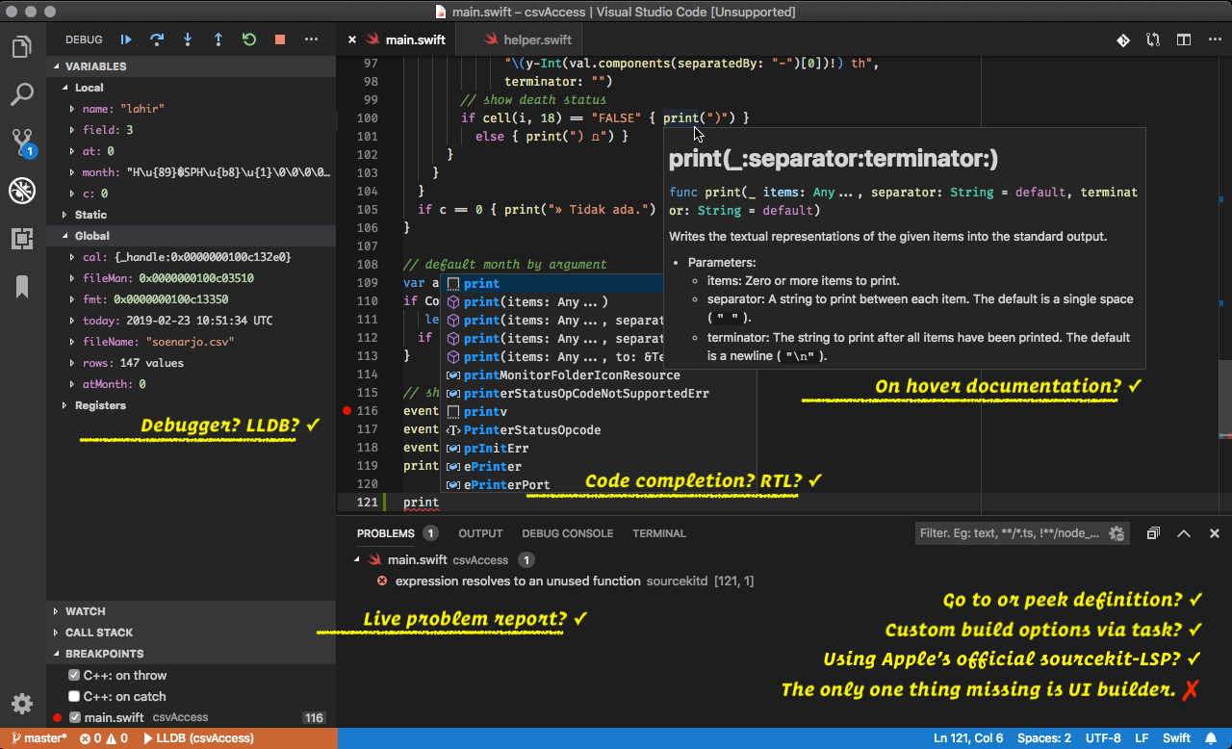Change end of line via LF
1232x749 pixels.
1142,738
